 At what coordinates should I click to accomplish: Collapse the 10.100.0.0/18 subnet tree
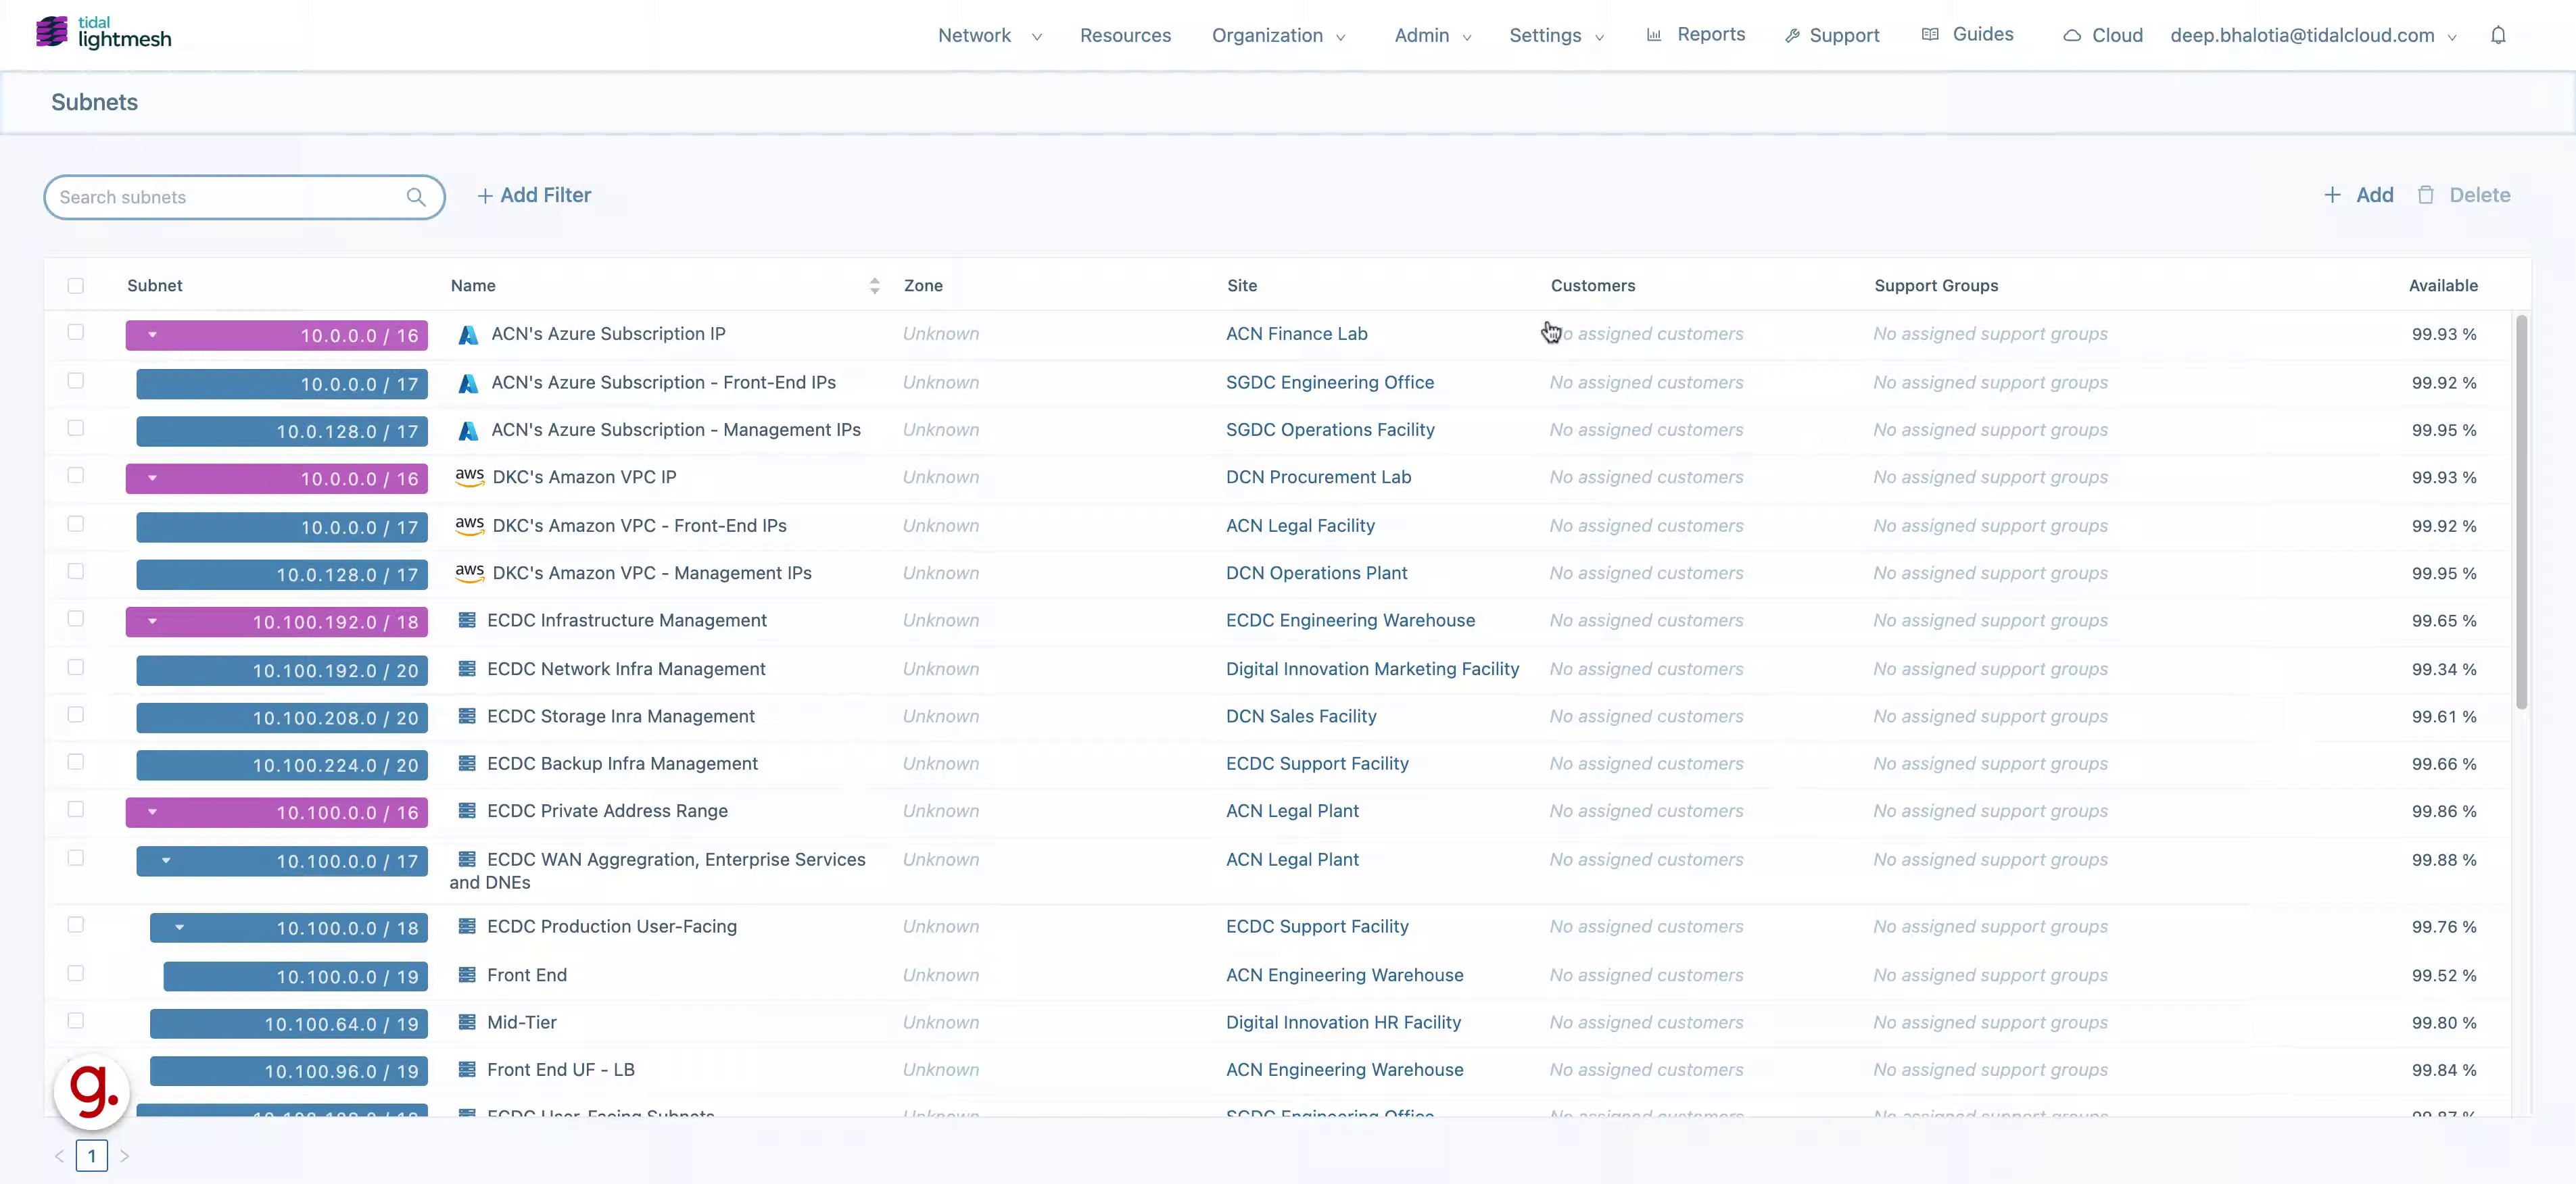(180, 927)
